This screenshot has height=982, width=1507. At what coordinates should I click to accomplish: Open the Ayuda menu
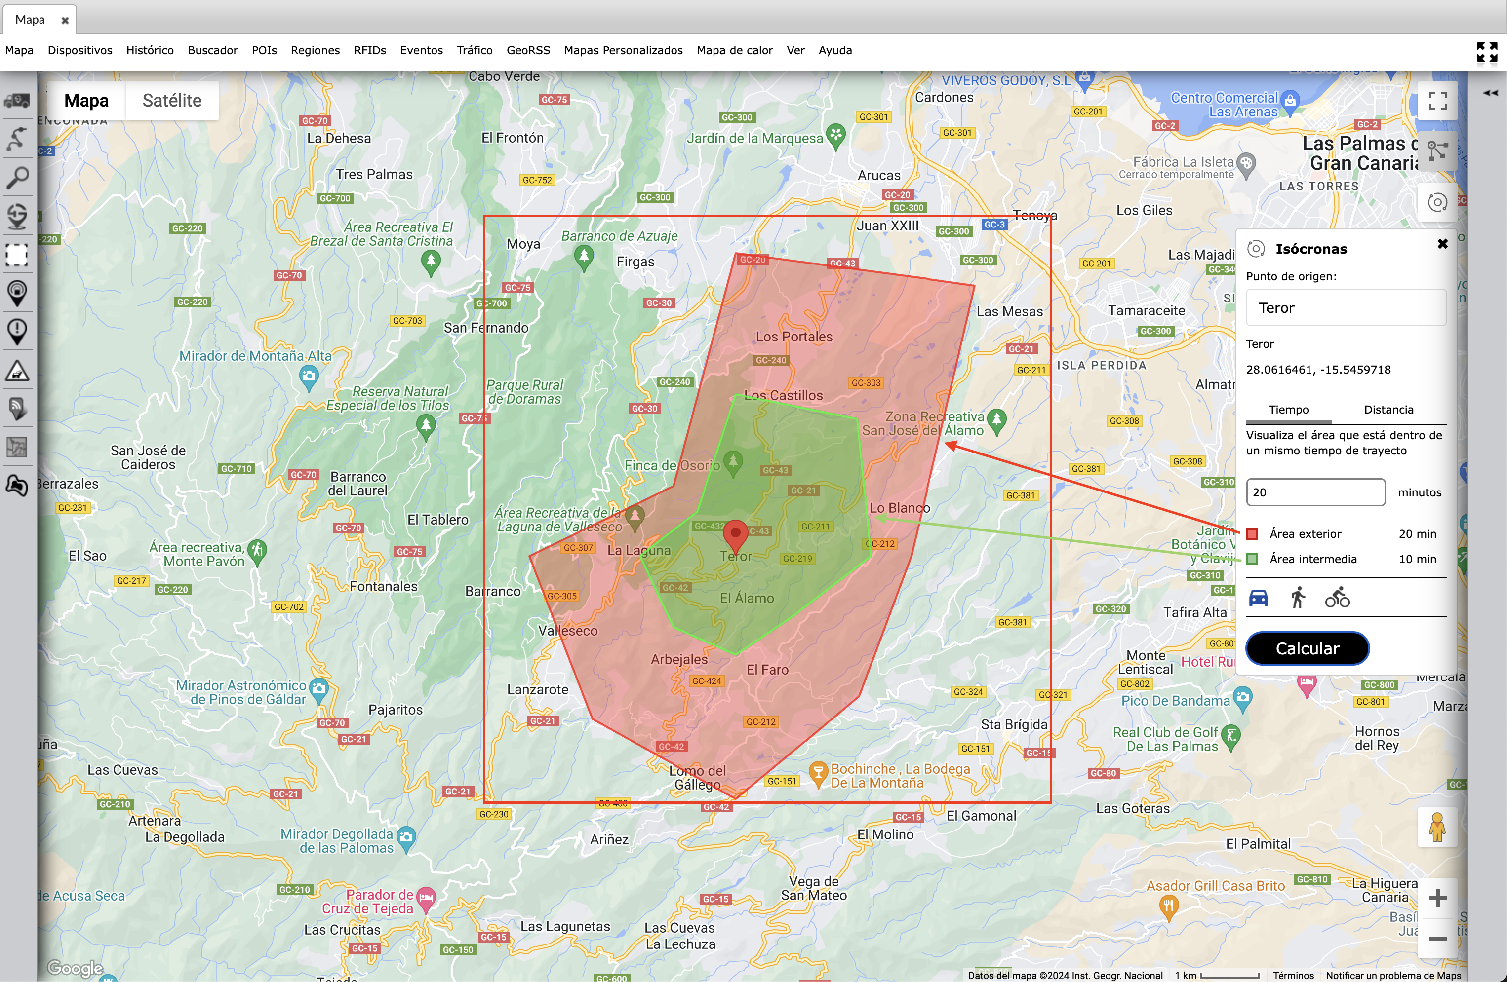[834, 51]
